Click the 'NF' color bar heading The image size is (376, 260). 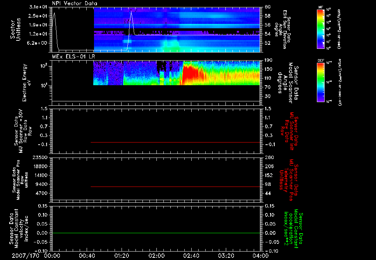321,7
